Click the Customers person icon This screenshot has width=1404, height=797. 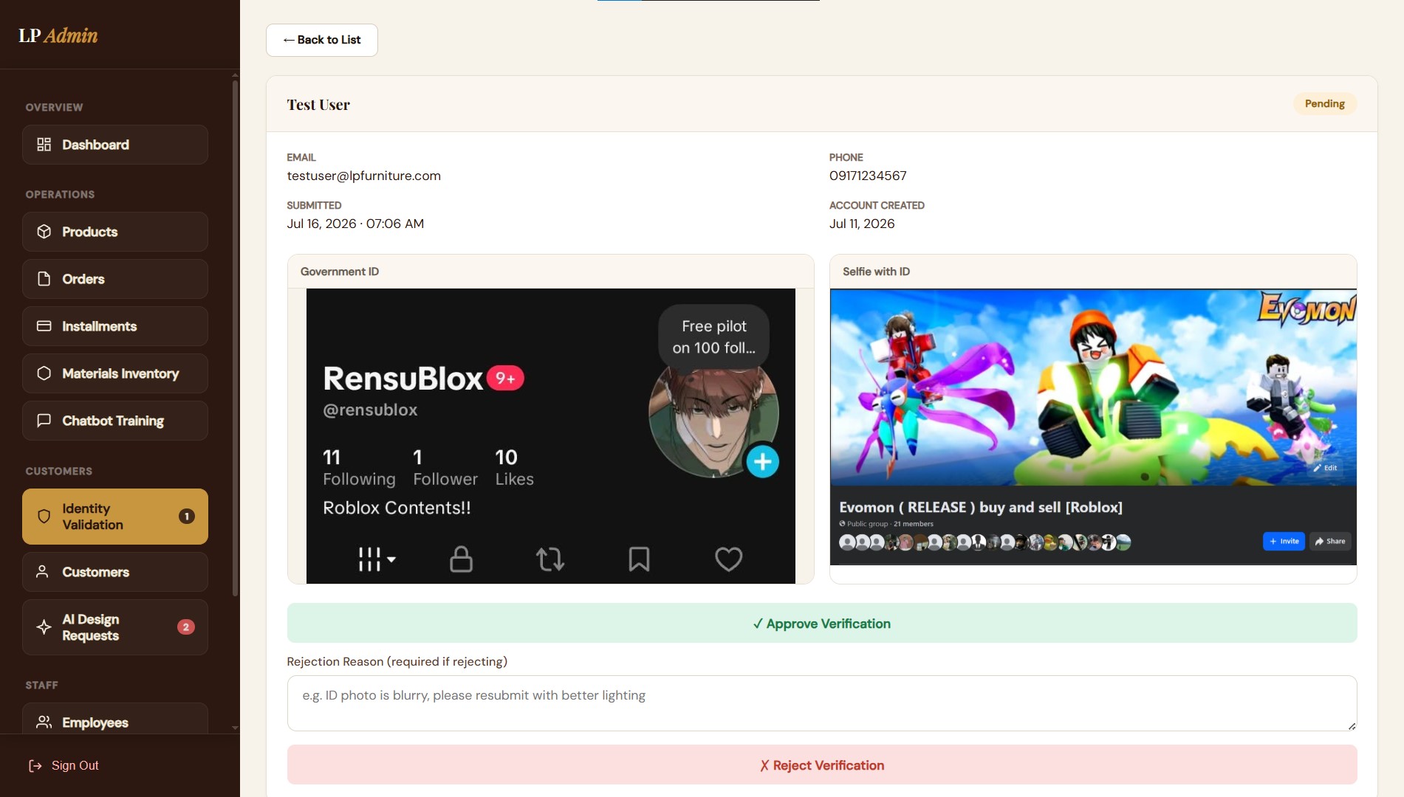(x=43, y=572)
